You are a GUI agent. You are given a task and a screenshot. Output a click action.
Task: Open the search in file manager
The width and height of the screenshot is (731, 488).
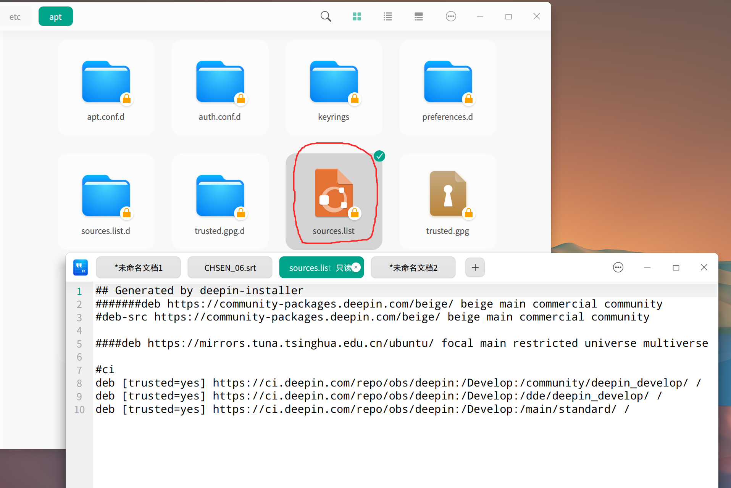coord(326,16)
